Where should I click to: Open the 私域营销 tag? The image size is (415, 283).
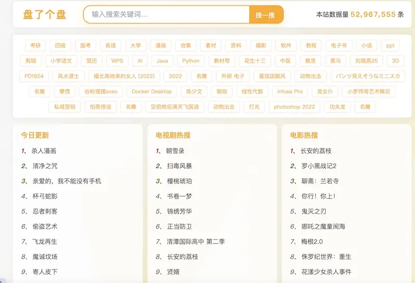point(65,107)
